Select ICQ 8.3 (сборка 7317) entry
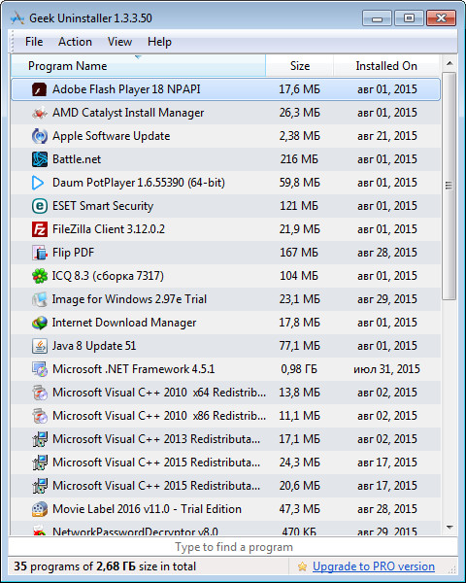 pyautogui.click(x=225, y=276)
